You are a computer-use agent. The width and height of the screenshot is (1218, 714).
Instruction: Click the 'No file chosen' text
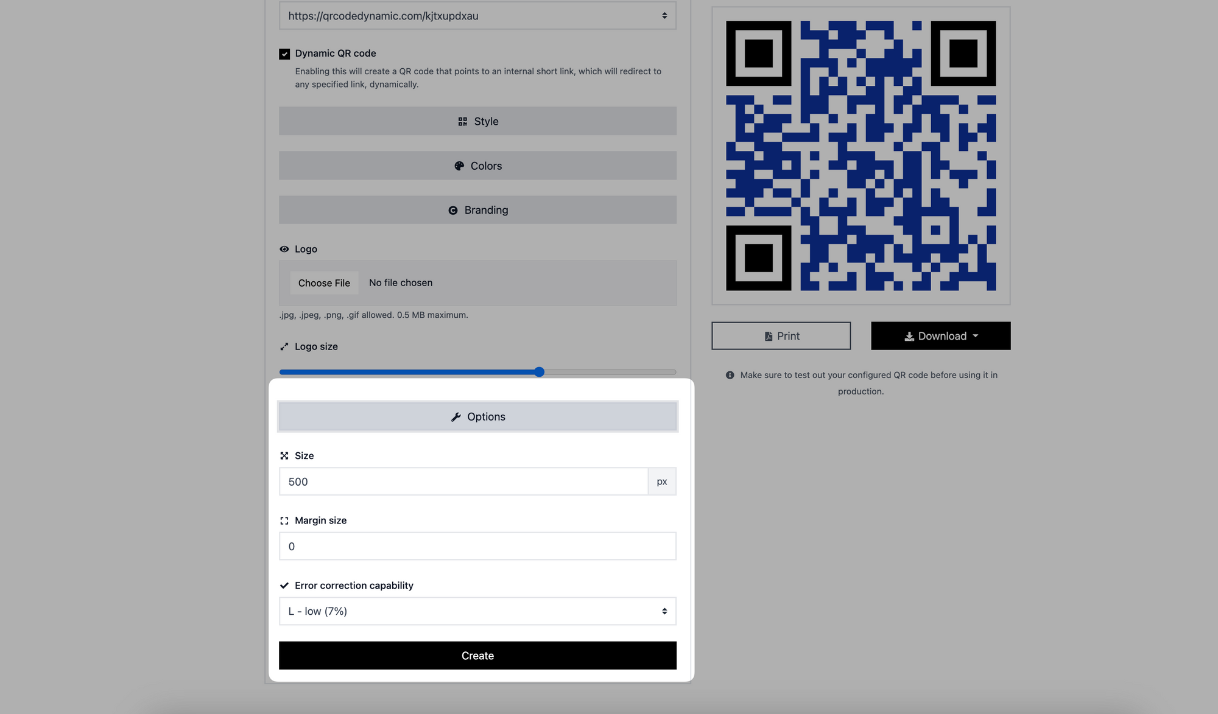click(x=401, y=283)
